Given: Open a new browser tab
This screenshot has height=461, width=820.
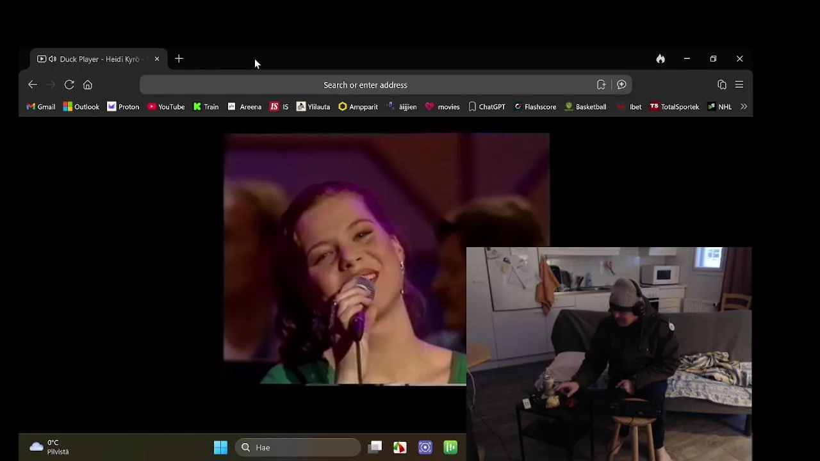Looking at the screenshot, I should (x=179, y=59).
